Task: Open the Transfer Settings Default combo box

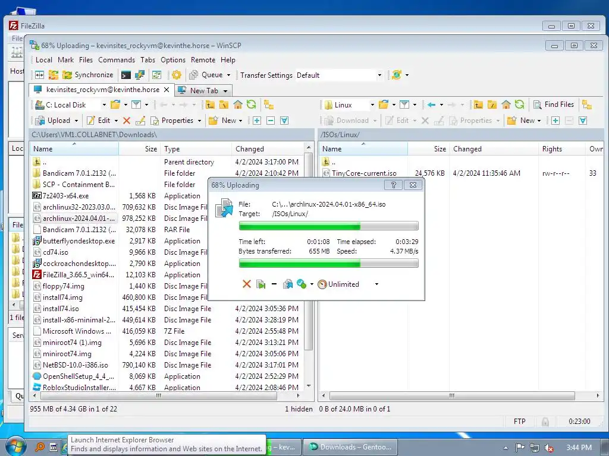Action: point(338,75)
